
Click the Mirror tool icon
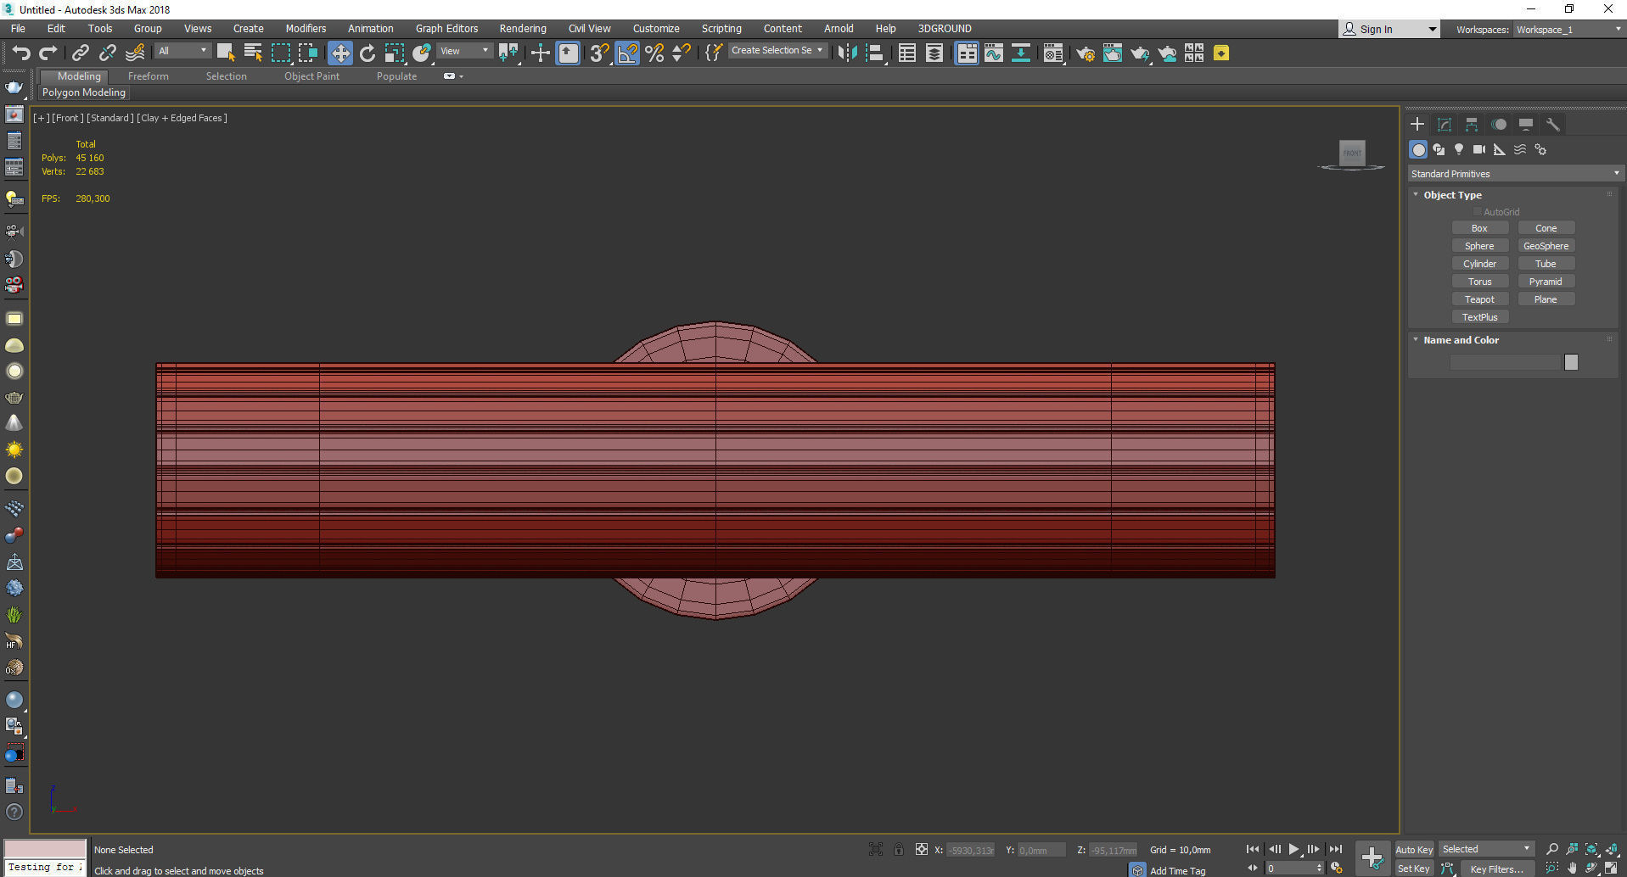[846, 53]
